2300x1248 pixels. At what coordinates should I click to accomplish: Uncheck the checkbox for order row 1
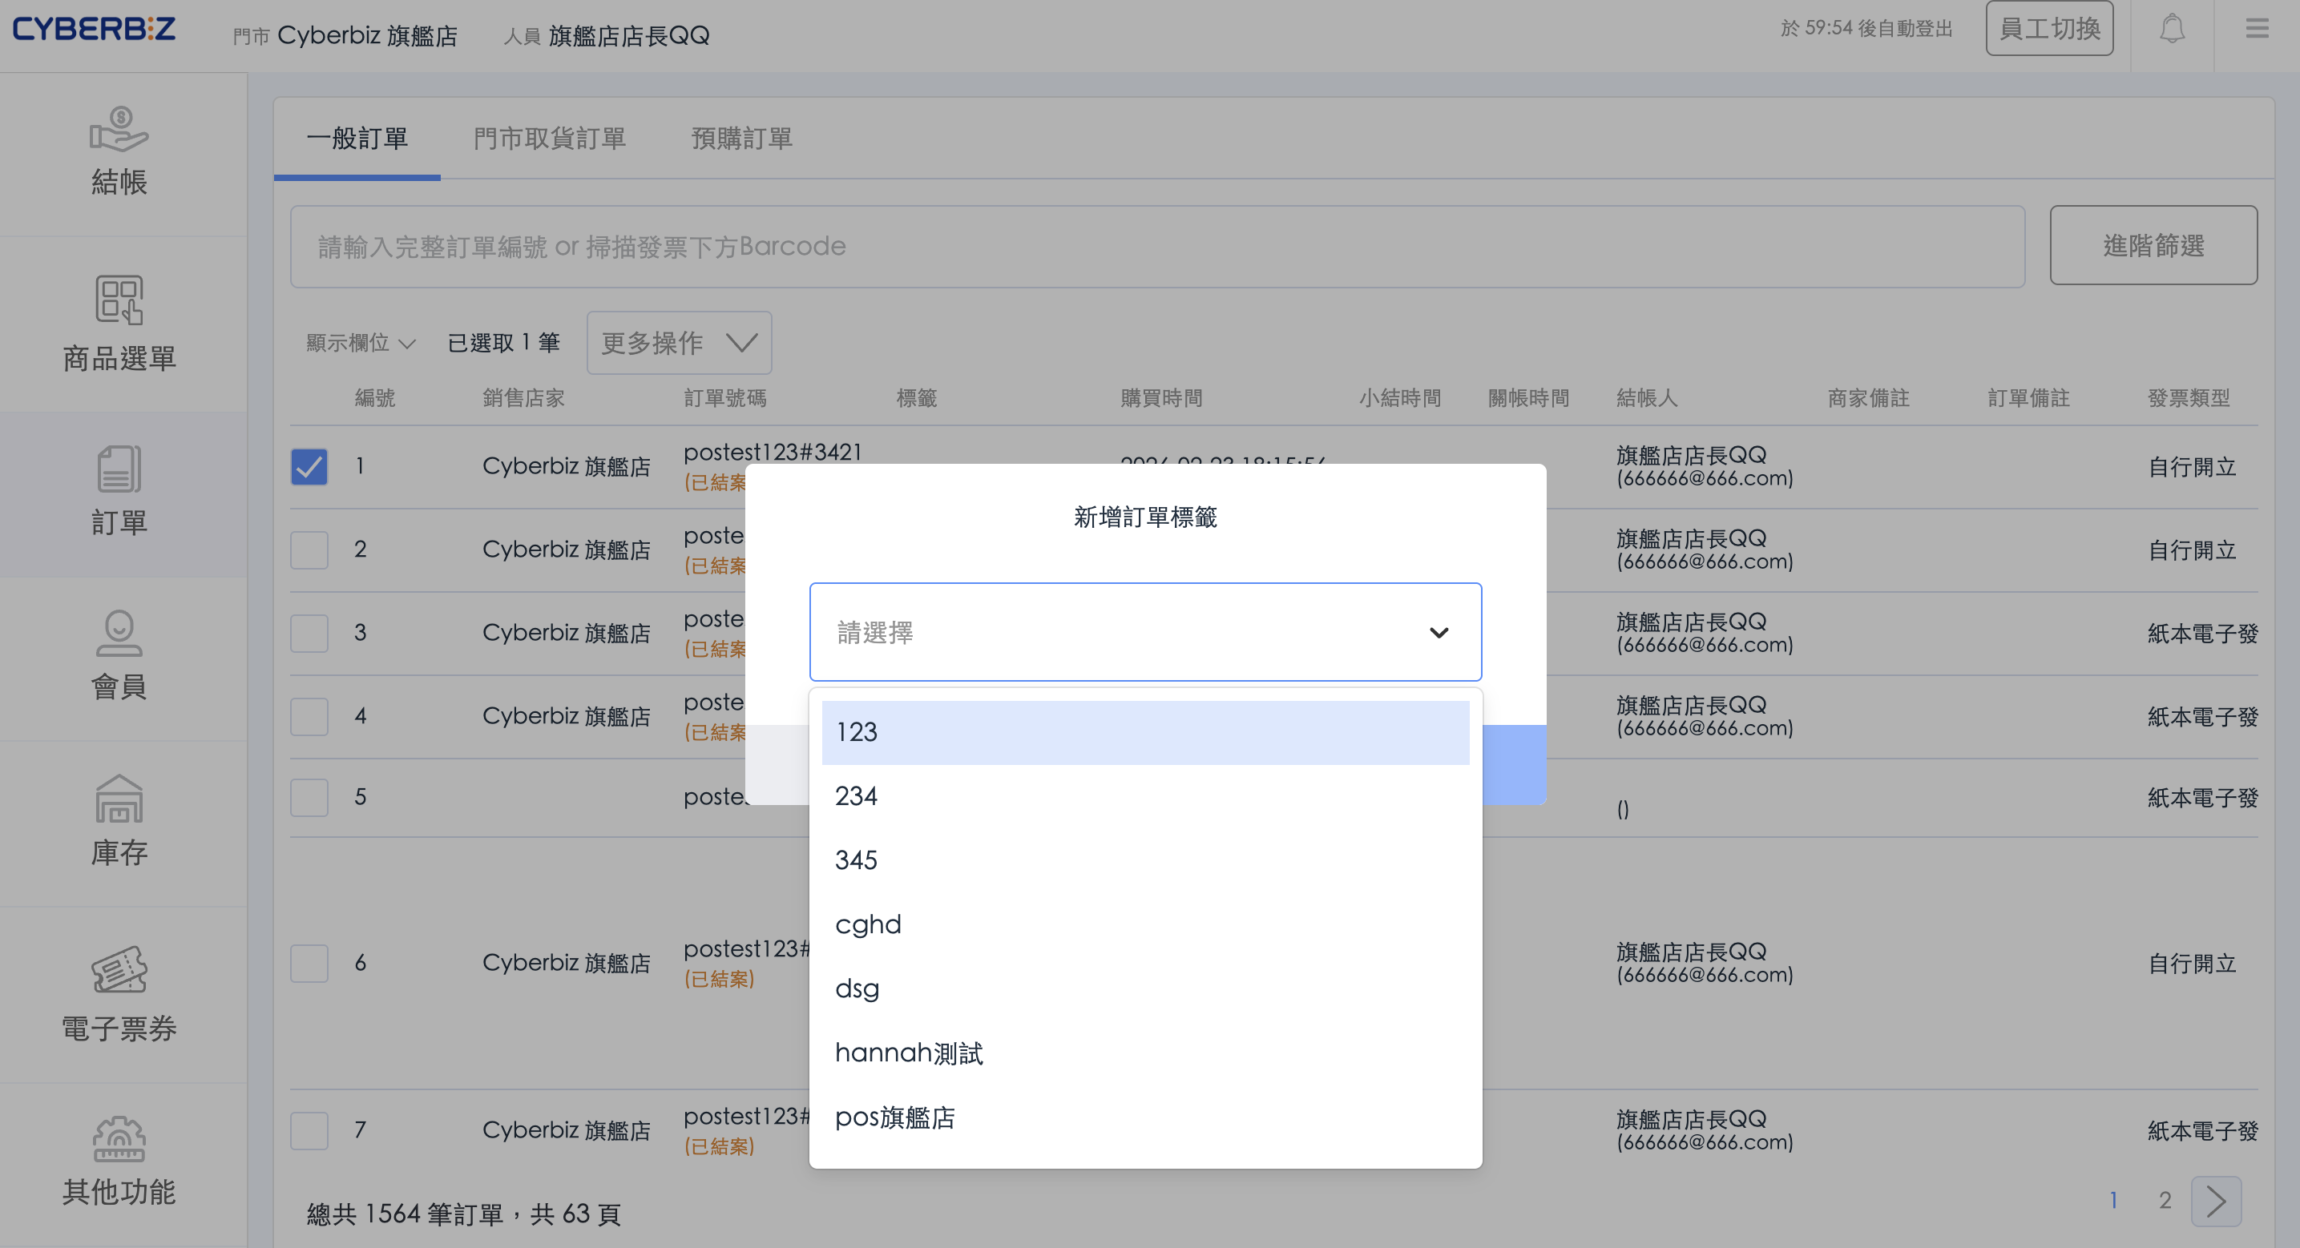coord(309,466)
